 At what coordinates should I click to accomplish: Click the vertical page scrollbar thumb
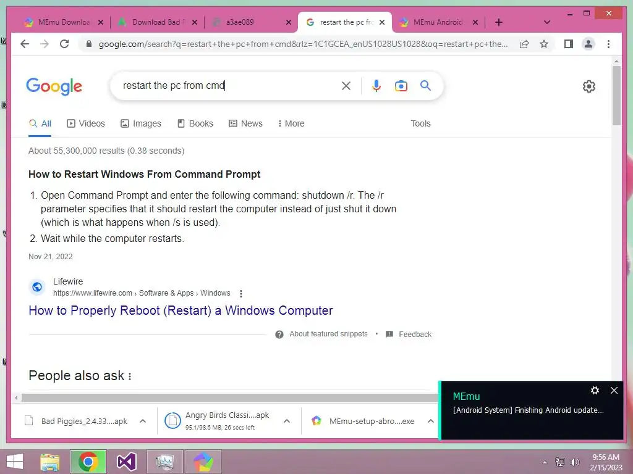[616, 96]
